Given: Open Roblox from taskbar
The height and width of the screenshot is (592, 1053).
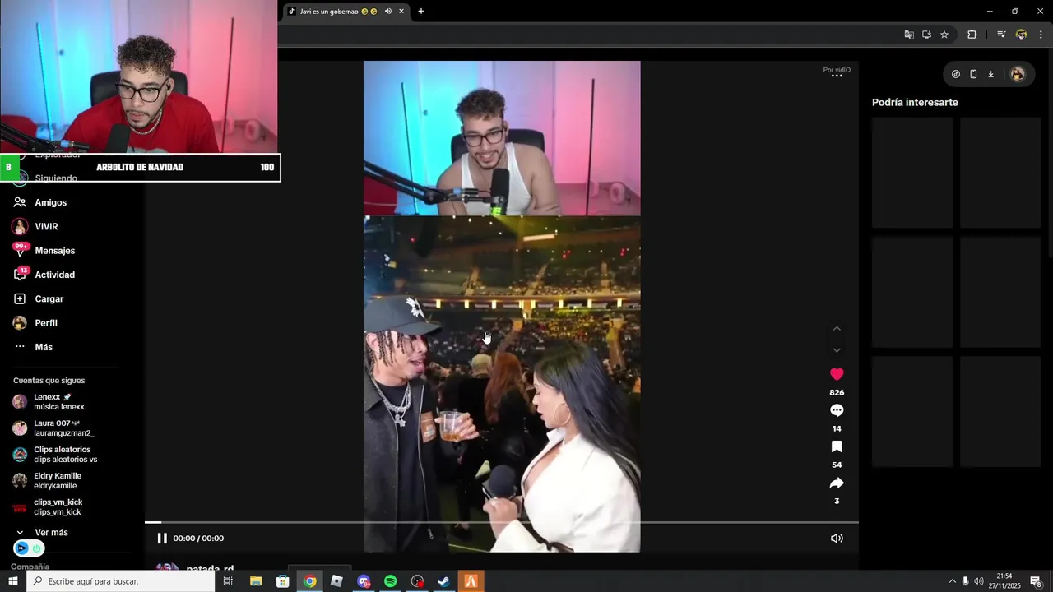Looking at the screenshot, I should tap(336, 581).
